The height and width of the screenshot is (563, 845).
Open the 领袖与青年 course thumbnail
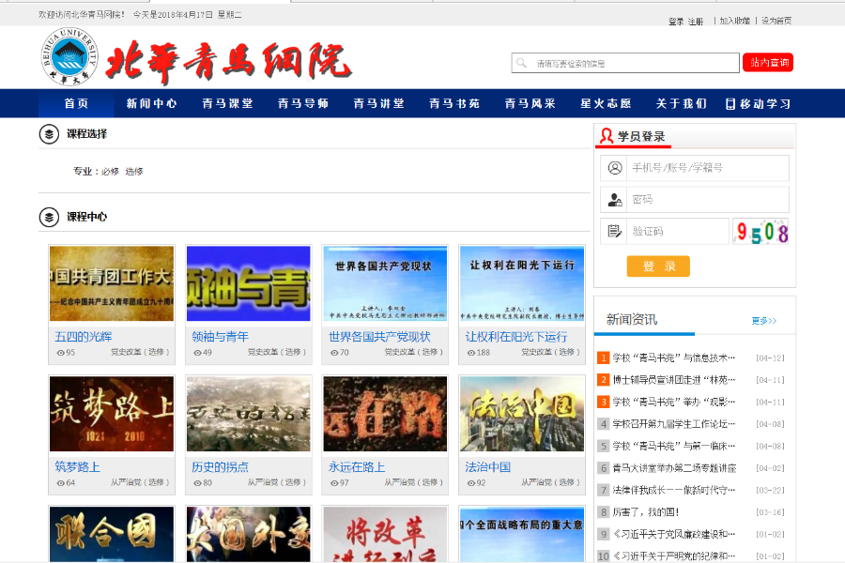tap(249, 283)
